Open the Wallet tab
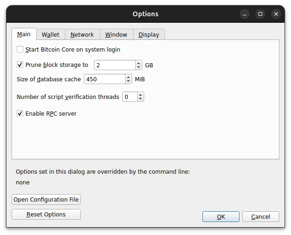The image size is (291, 235). tap(51, 35)
